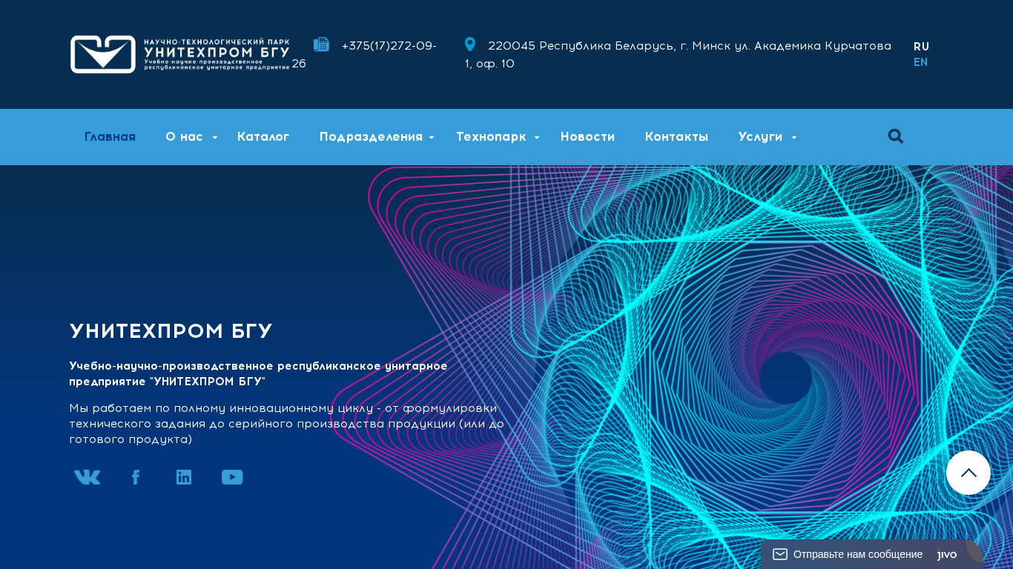The height and width of the screenshot is (569, 1013).
Task: Click the Мы работаем по полному paragraph
Action: pyautogui.click(x=286, y=423)
